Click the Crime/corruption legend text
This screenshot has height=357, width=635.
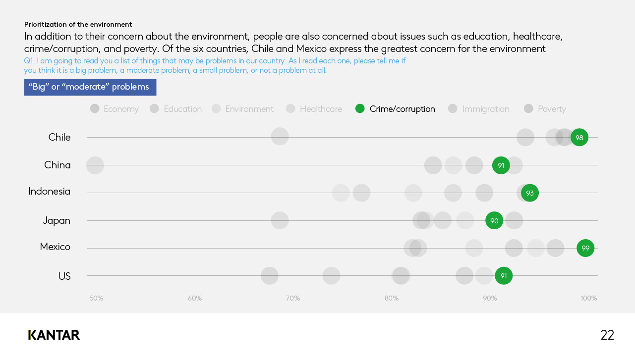403,109
